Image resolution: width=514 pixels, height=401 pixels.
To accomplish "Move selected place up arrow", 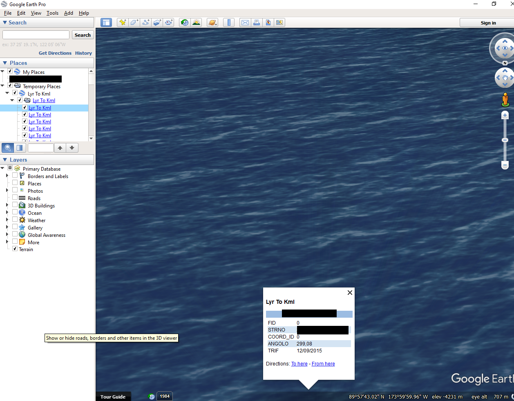I will click(60, 148).
